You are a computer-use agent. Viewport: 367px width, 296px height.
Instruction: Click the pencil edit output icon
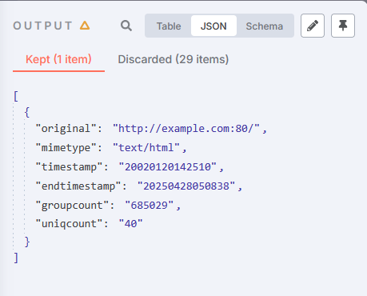[x=313, y=26]
